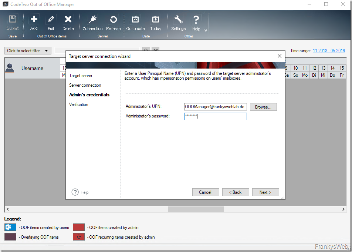Close the Target server connection wizard
The width and height of the screenshot is (352, 252).
point(280,56)
